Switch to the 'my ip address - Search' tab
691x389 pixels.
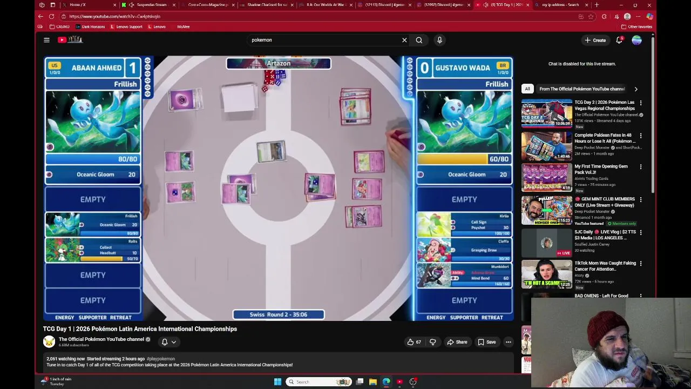(560, 5)
